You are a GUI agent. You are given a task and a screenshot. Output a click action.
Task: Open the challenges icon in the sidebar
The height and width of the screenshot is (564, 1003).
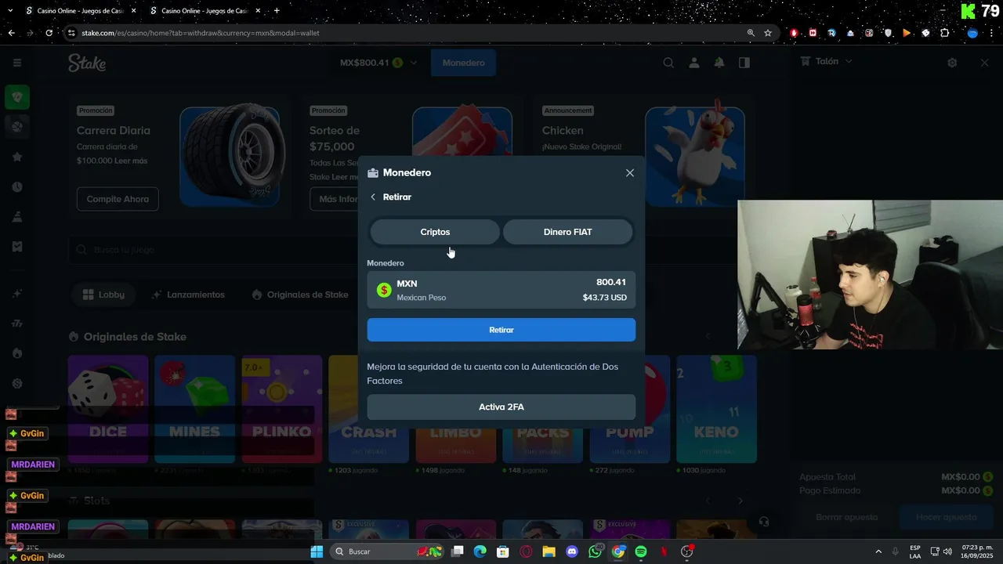(17, 217)
